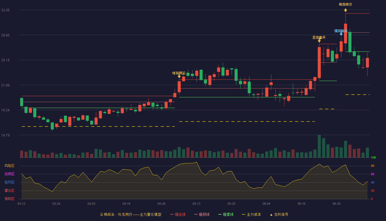Image resolution: width=386 pixels, height=221 pixels.
Task: Click the 04-03 date label
Action: click(91, 204)
